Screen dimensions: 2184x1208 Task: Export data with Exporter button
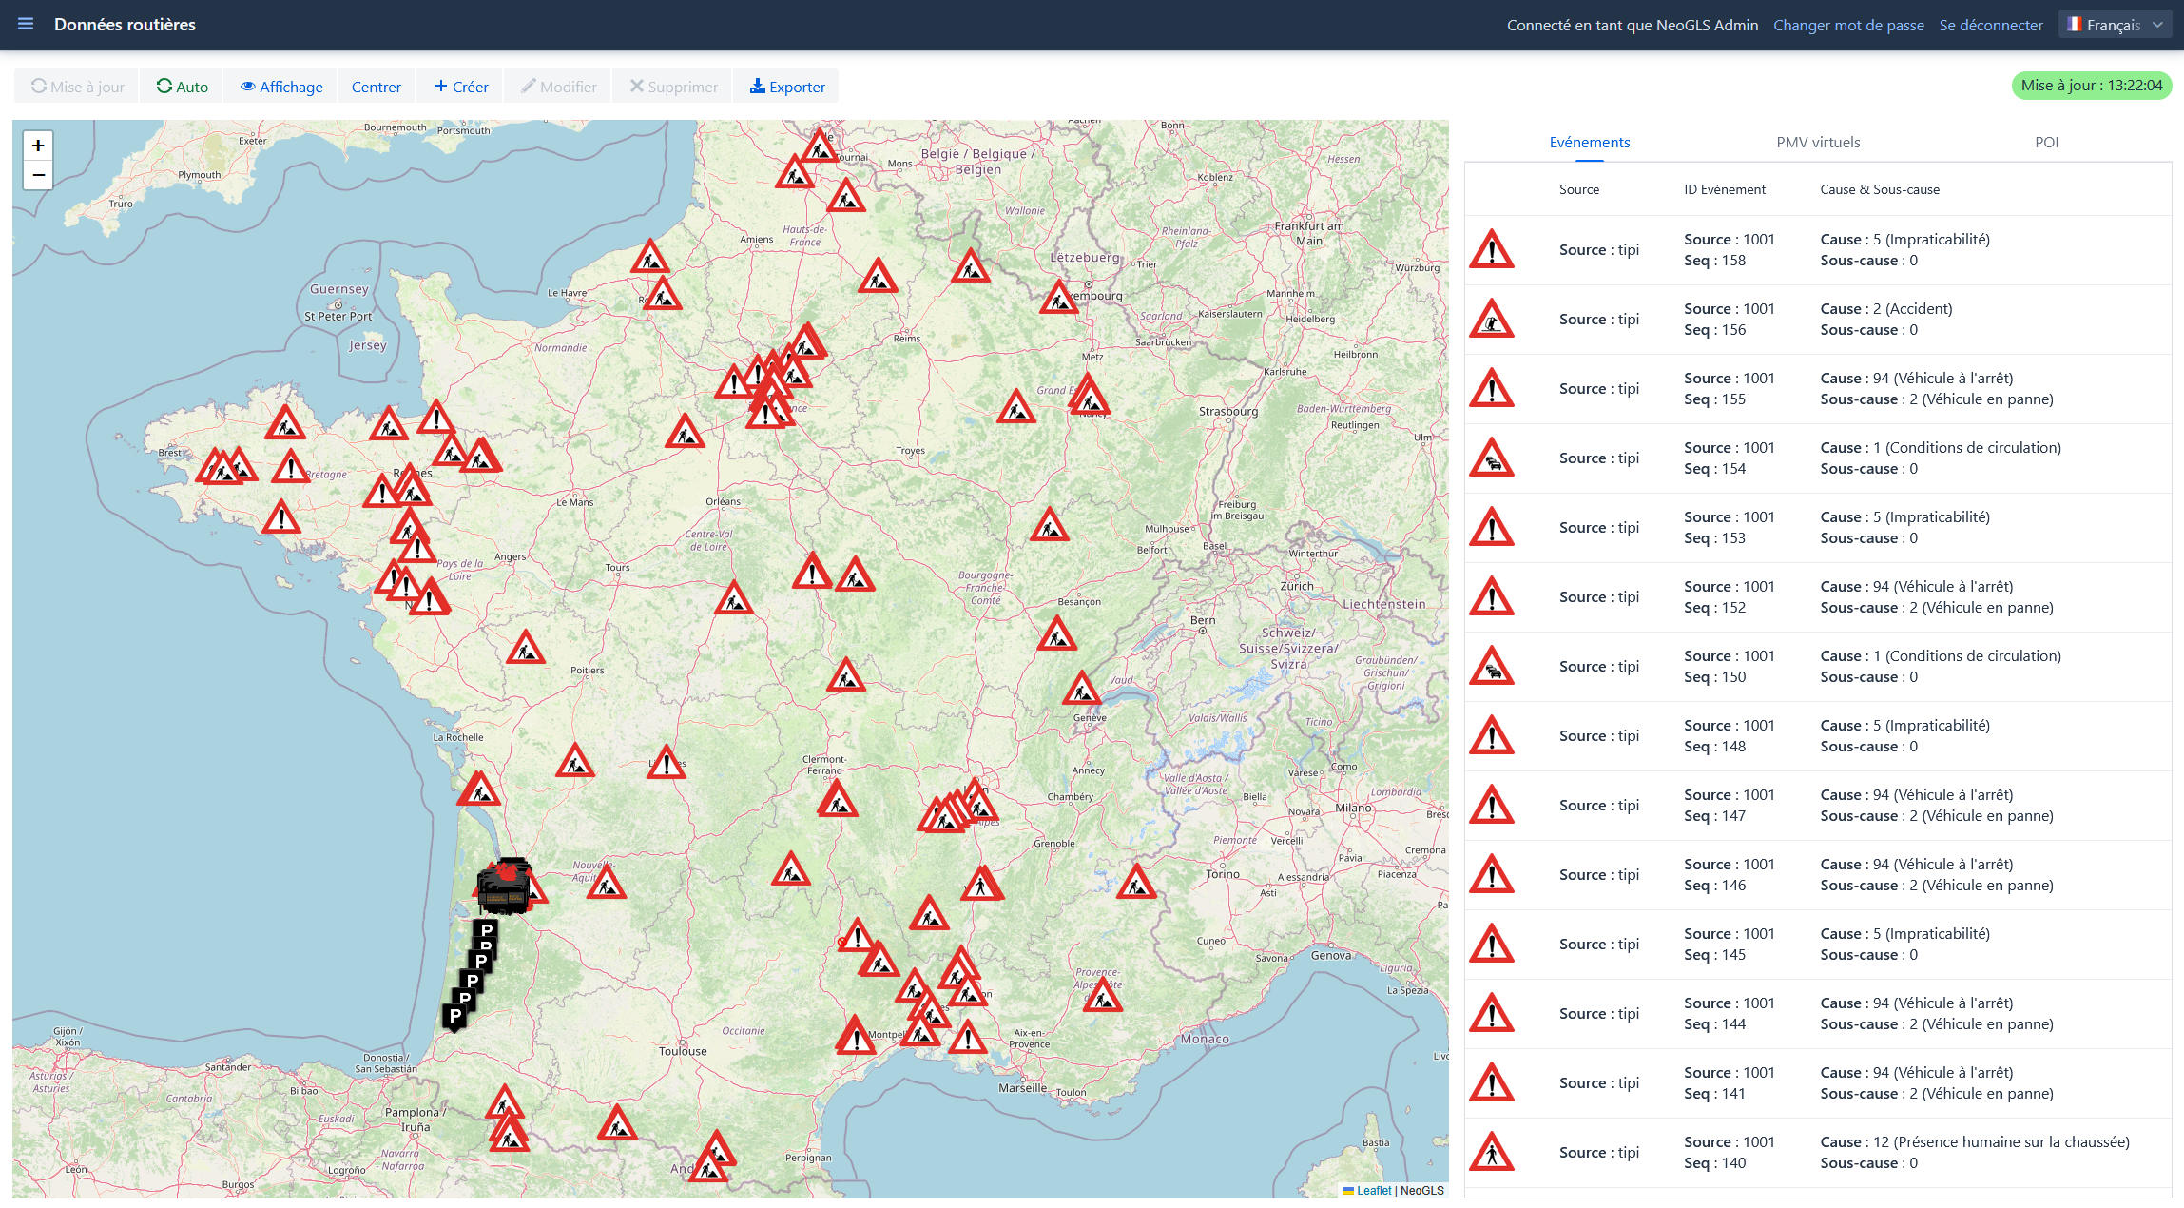coord(787,87)
